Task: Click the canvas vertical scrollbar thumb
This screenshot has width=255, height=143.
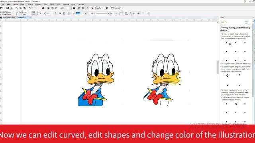Action: pyautogui.click(x=218, y=67)
